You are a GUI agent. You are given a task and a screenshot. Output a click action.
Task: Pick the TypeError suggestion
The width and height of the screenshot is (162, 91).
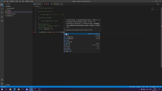click(x=82, y=52)
